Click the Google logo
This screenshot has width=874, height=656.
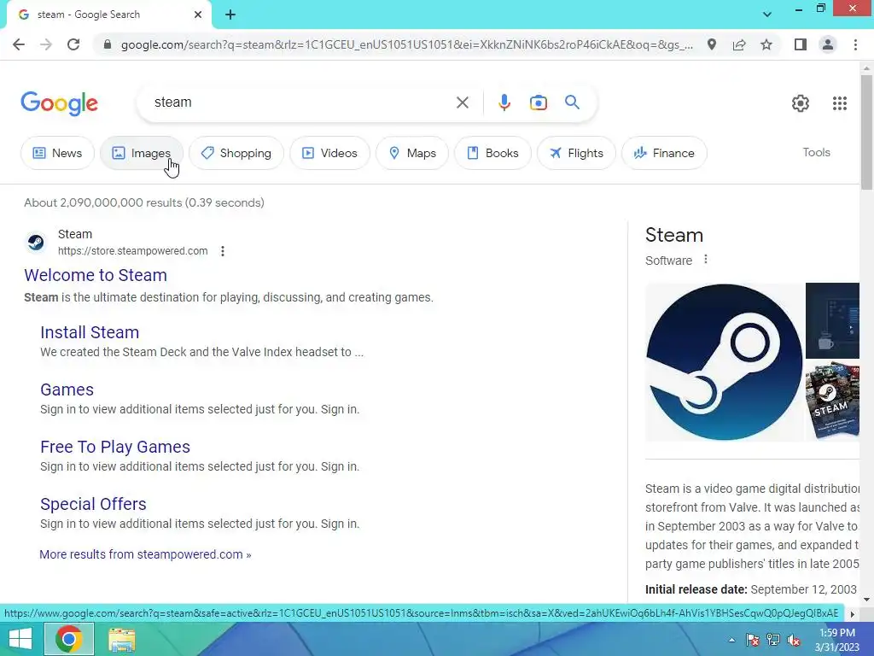pyautogui.click(x=59, y=103)
